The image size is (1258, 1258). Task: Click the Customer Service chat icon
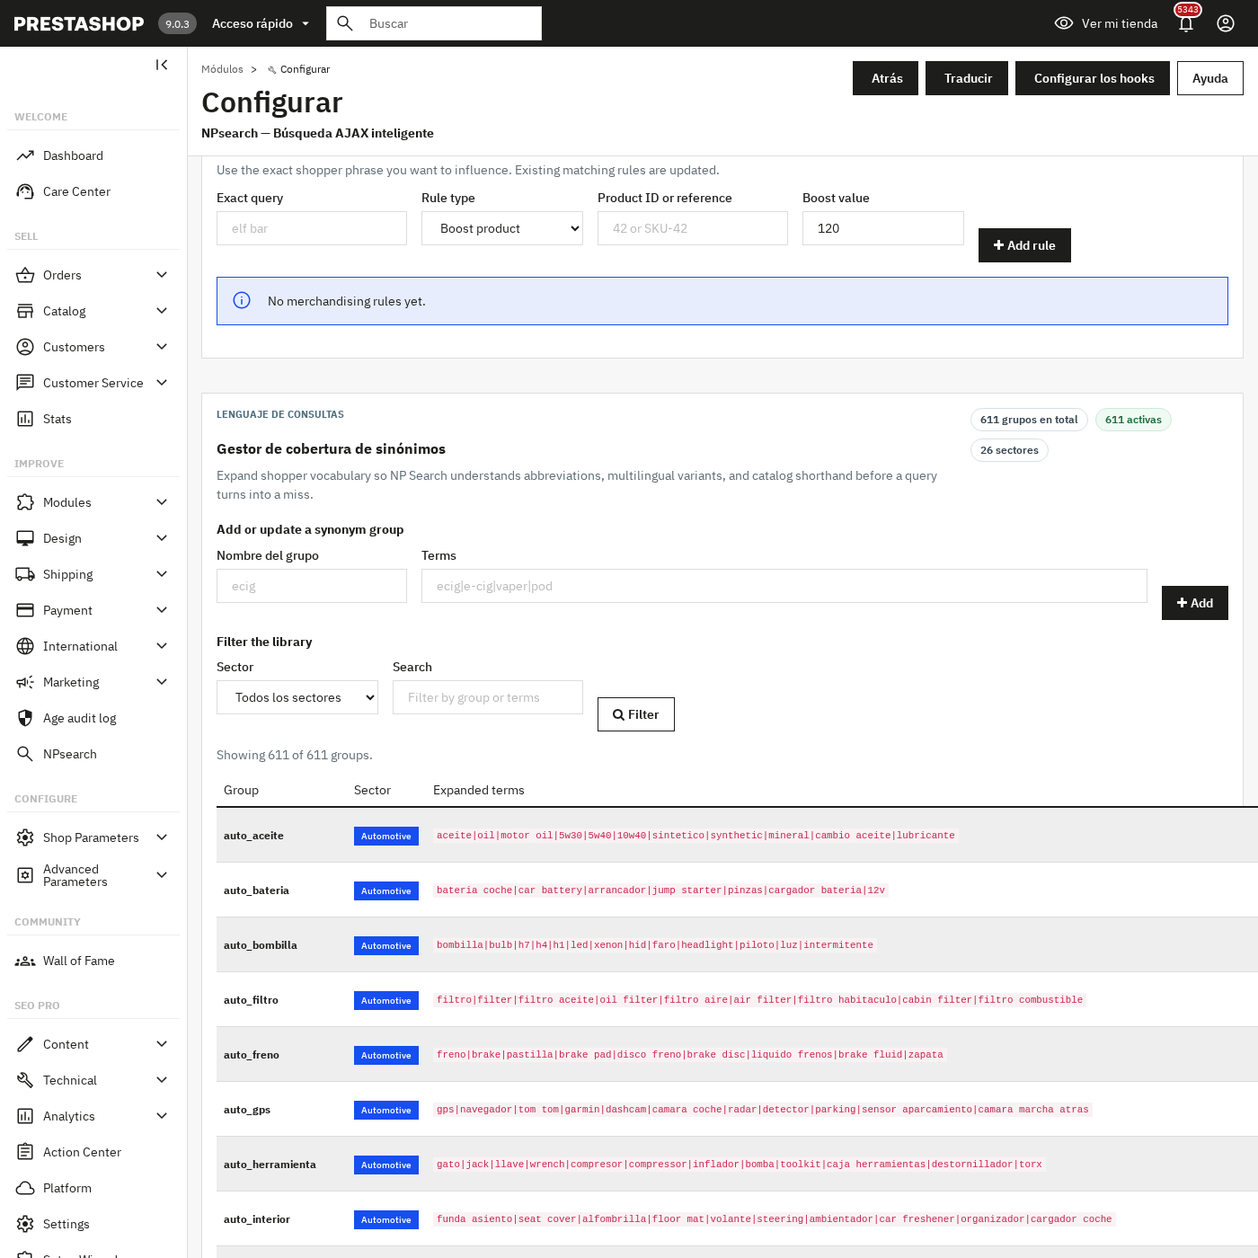(x=25, y=383)
